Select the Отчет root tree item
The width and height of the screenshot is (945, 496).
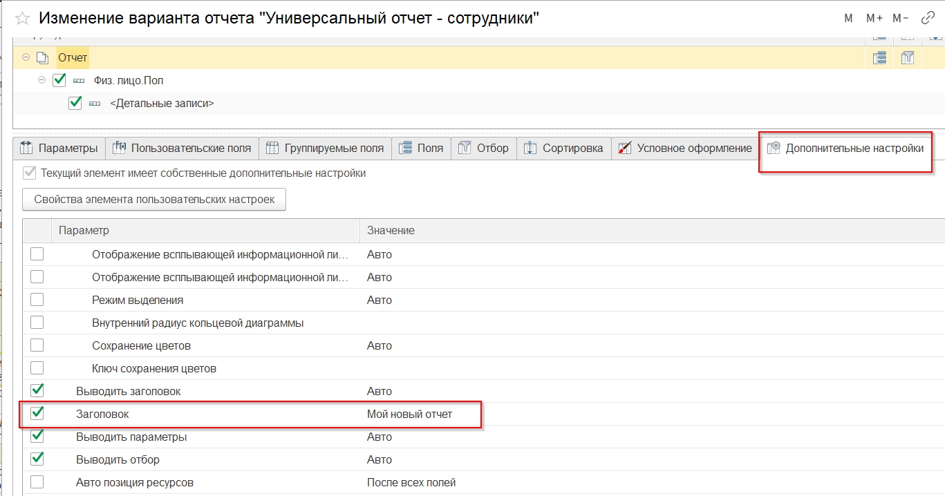(73, 58)
